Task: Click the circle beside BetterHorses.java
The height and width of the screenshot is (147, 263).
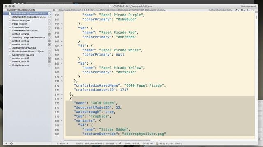Action: [x=49, y=20]
